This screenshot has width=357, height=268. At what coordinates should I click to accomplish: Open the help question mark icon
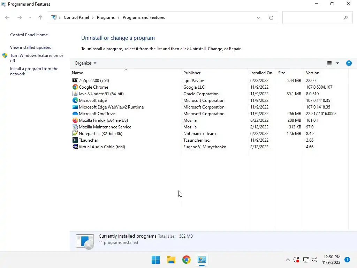click(x=349, y=63)
